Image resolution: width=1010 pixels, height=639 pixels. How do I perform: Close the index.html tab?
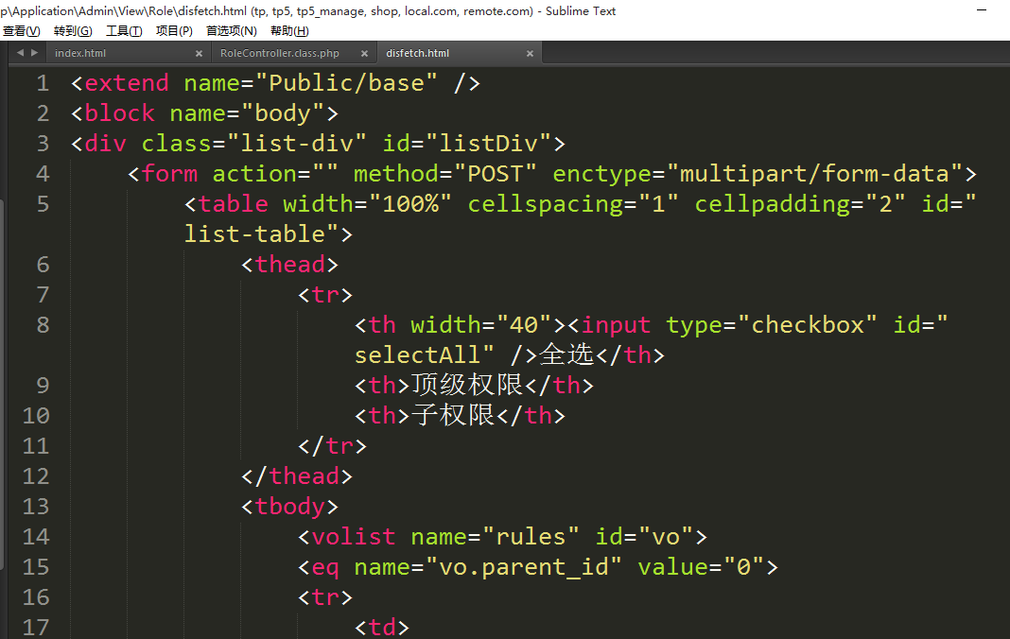199,54
